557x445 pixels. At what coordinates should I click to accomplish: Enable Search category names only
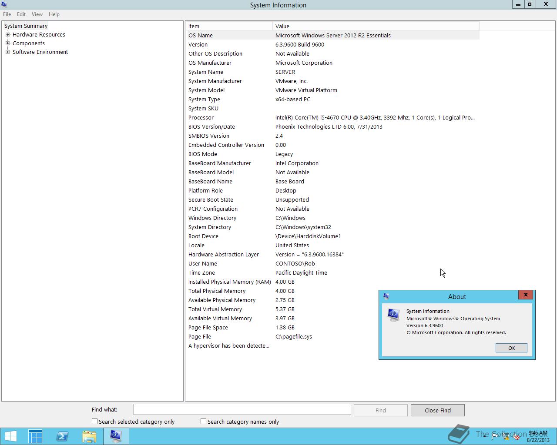(x=203, y=422)
